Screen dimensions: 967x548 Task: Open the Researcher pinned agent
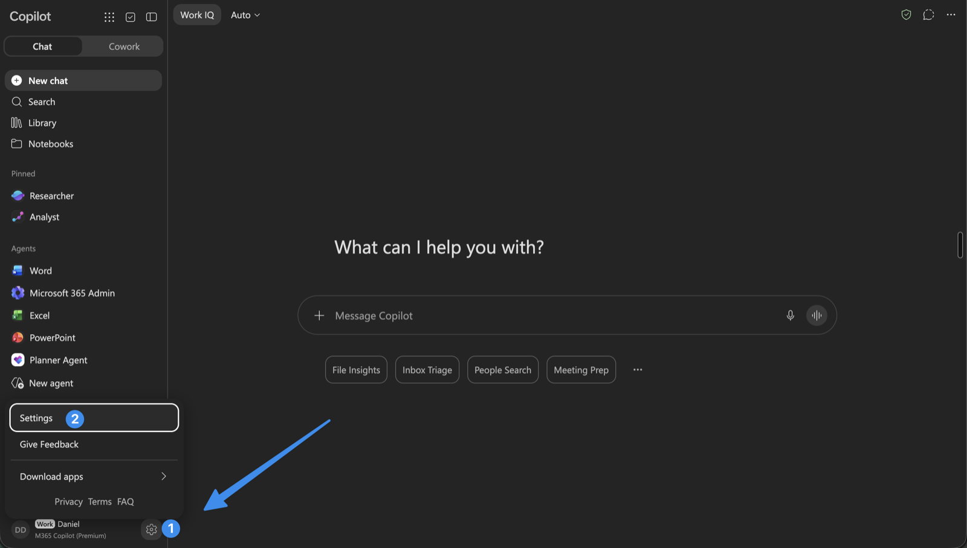(83, 196)
